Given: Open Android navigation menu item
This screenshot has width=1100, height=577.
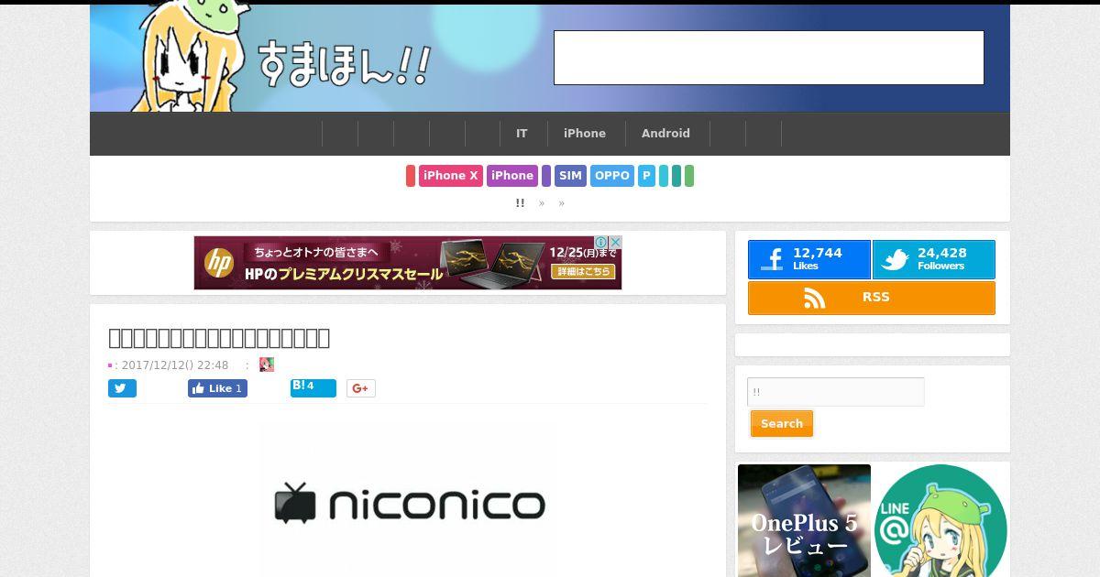Looking at the screenshot, I should (665, 134).
